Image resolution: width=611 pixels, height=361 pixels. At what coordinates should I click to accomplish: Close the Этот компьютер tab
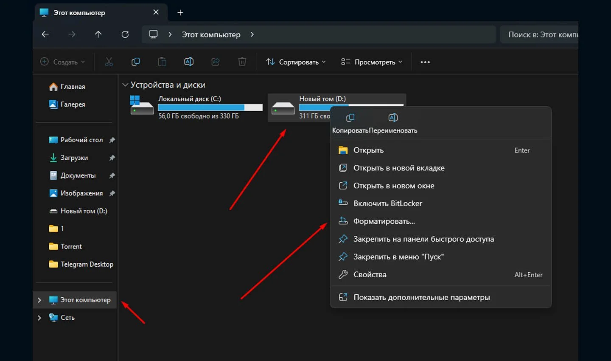tap(156, 12)
